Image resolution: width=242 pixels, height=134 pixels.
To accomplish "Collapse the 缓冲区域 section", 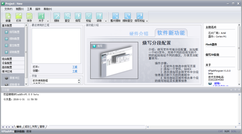I will pyautogui.click(x=13, y=71).
